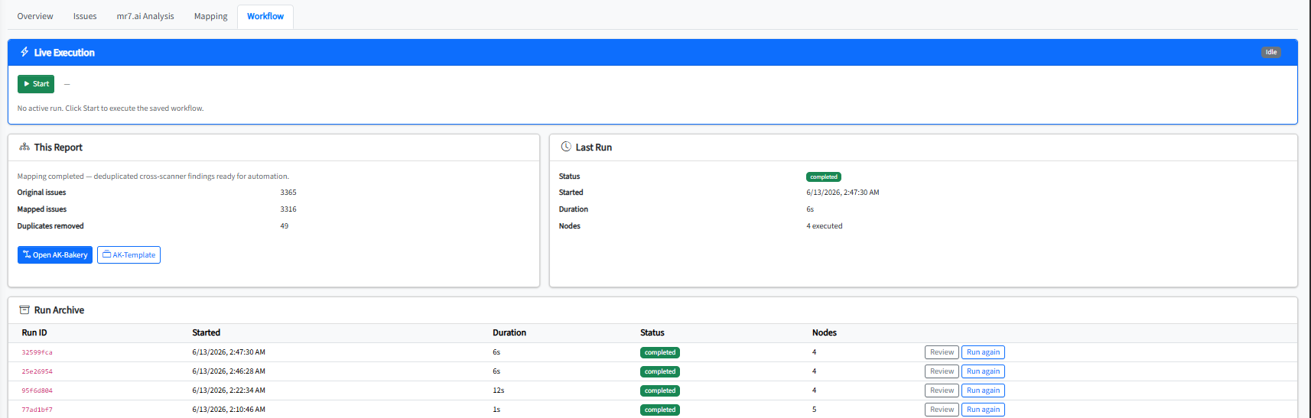Screen dimensions: 1311x418
Task: Click completed status of run 95f6d804
Action: (x=660, y=390)
